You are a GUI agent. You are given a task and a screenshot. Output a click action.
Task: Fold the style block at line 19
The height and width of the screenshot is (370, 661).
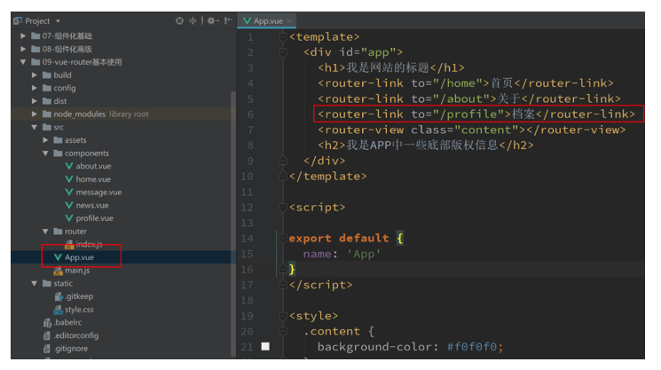282,316
